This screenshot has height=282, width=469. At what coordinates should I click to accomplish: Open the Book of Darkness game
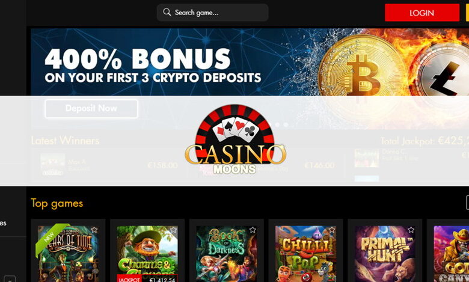coord(227,254)
